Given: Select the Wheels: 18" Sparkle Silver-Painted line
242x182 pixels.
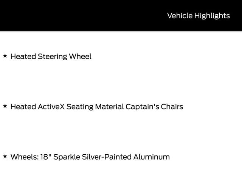Looking at the screenshot, I should [x=90, y=157].
